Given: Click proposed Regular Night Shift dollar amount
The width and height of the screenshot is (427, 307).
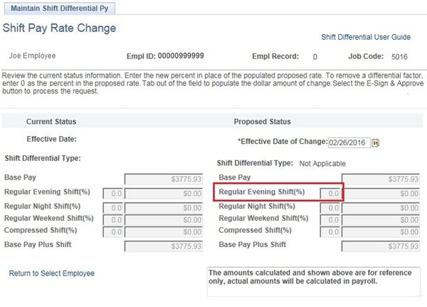Looking at the screenshot, I should click(381, 207).
